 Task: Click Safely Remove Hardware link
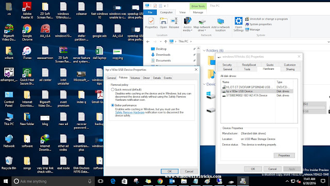129,113
